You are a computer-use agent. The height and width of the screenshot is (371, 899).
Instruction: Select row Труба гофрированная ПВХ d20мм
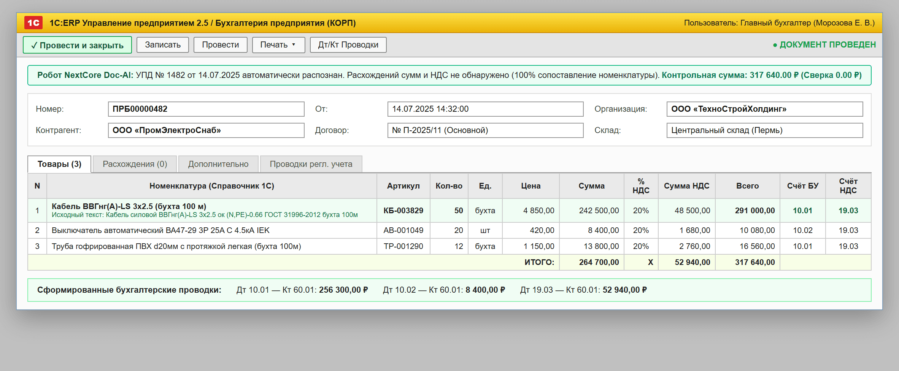click(449, 246)
